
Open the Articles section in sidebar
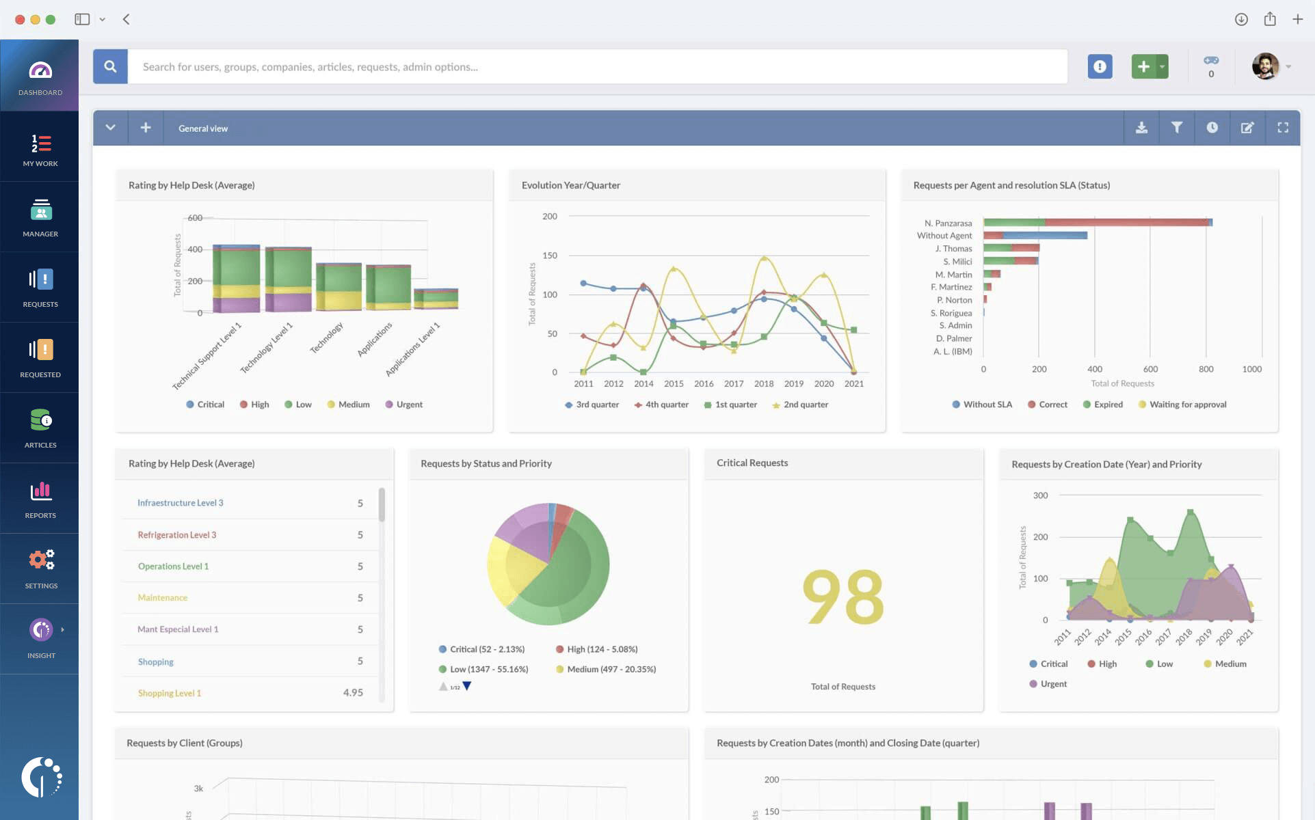pyautogui.click(x=40, y=428)
